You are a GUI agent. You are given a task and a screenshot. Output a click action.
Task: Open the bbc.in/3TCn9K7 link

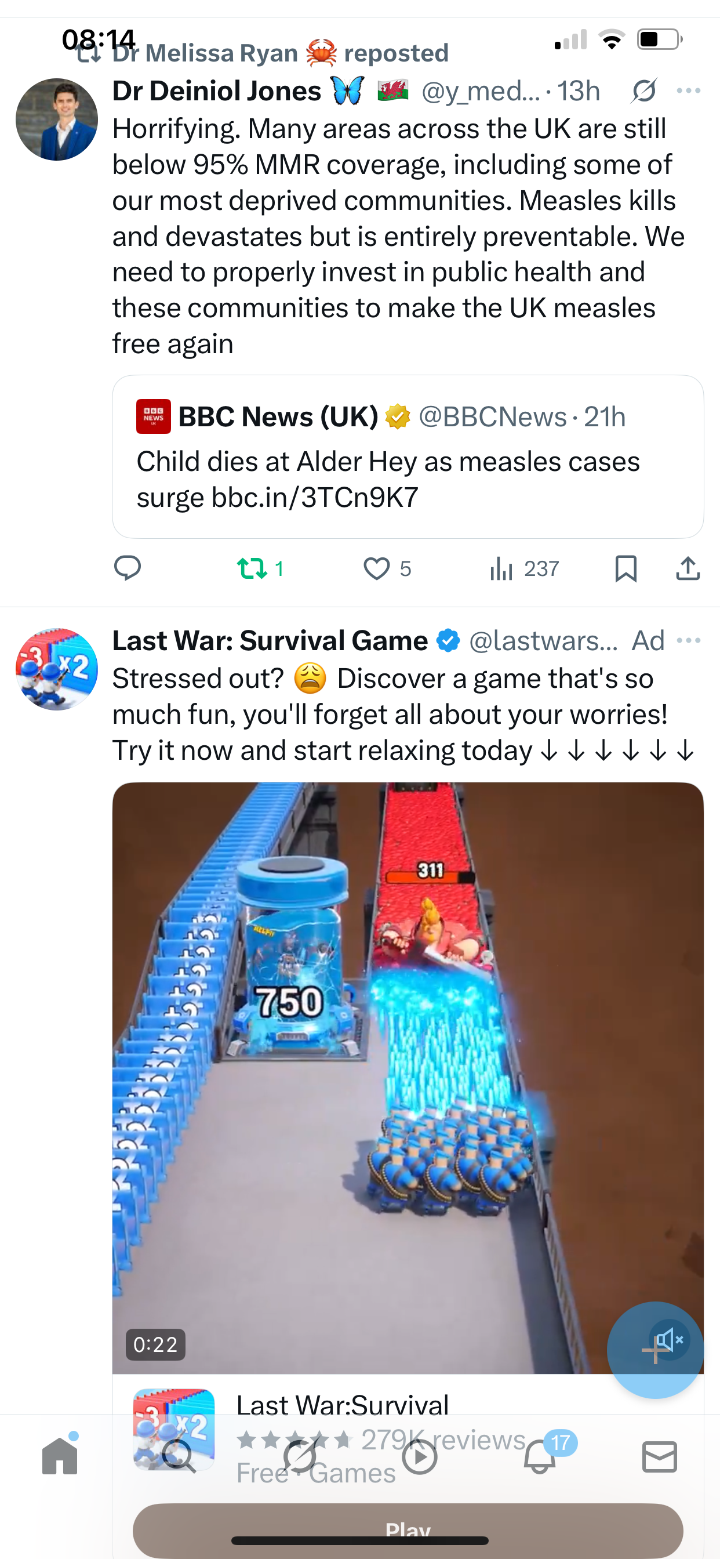[x=315, y=498]
